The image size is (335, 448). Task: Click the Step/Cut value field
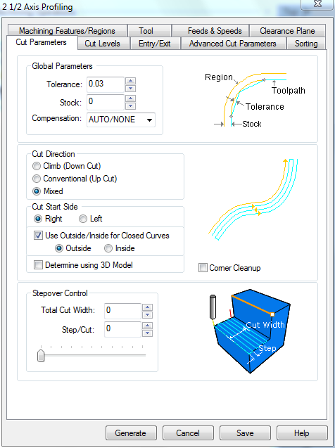(x=123, y=329)
